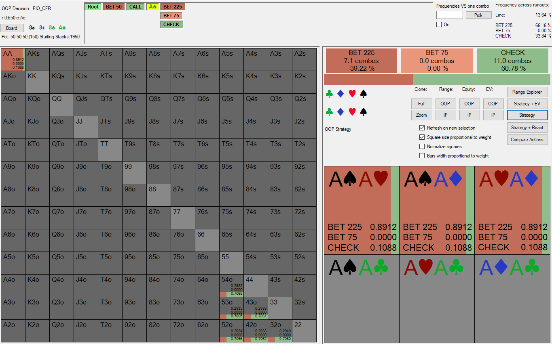Select the bottom-row red heart suit icon
Screen dimensions: 552x344
coord(352,112)
